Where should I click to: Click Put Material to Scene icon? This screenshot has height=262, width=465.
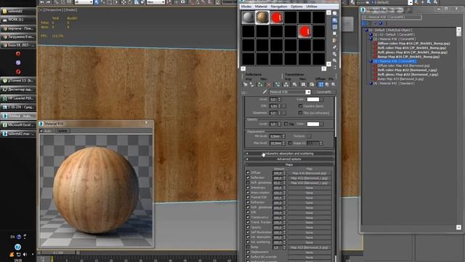251,84
